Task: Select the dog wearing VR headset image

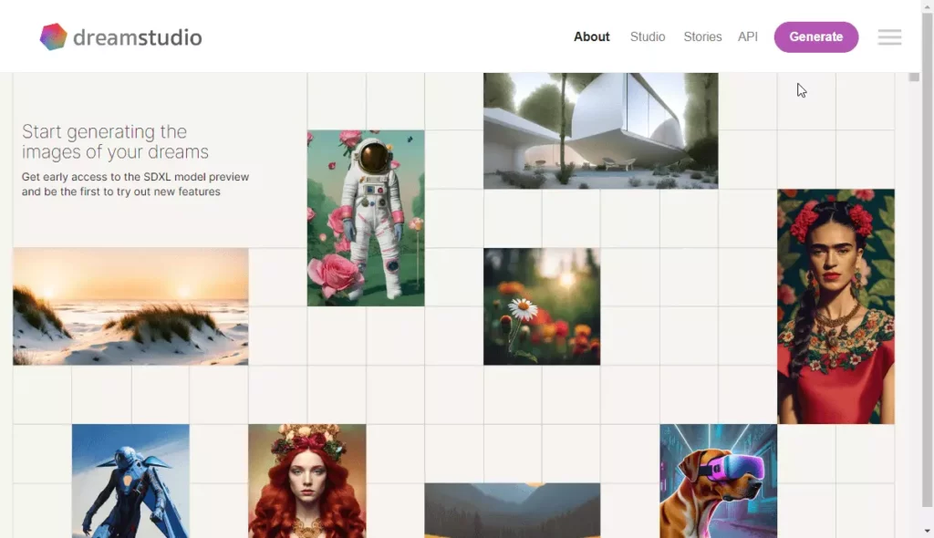Action: 719,481
